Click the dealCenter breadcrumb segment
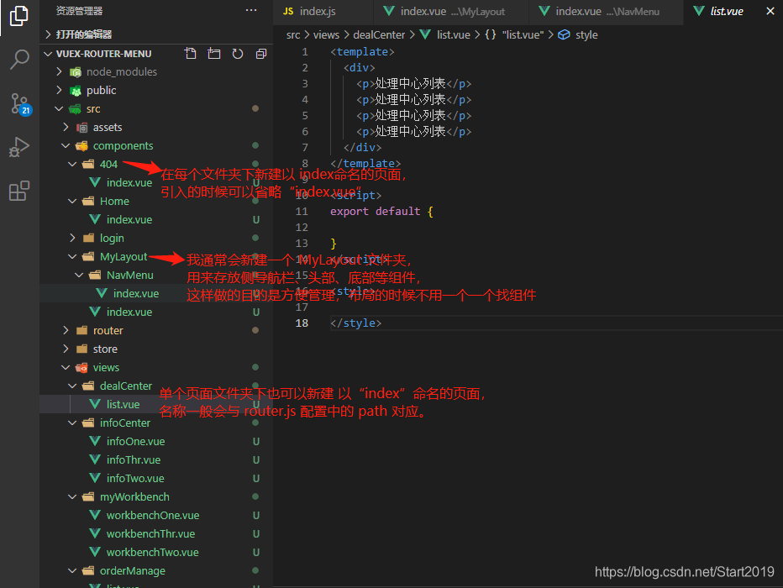Screen dimensions: 783x588 coord(379,35)
